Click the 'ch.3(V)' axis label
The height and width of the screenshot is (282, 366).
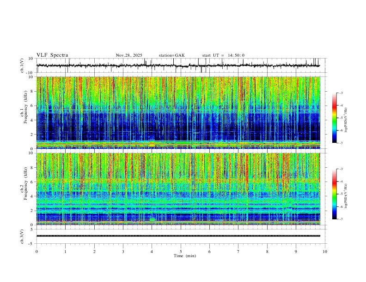22,237
